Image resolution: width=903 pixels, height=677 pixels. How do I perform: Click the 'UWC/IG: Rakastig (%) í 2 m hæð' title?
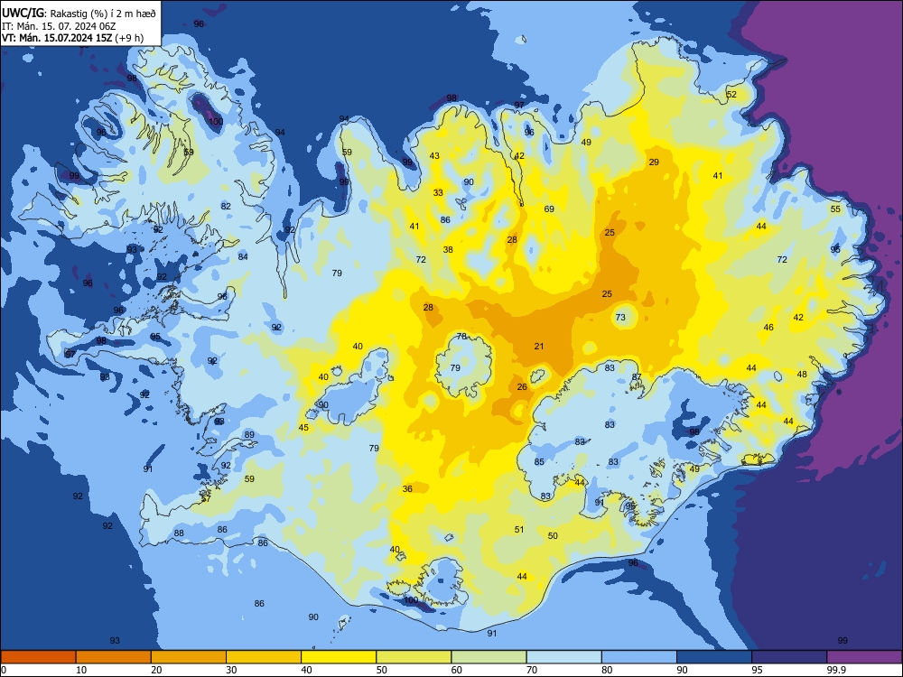pyautogui.click(x=79, y=14)
